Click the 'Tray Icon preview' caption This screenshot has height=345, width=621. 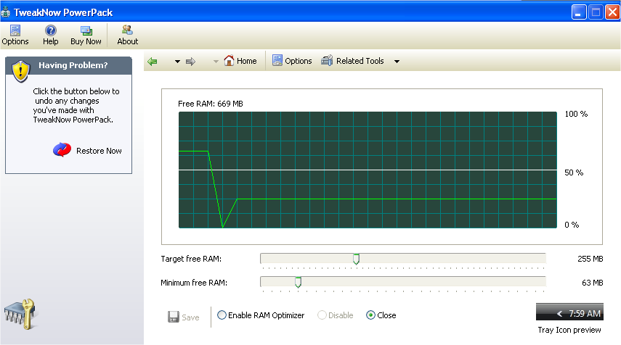[x=569, y=330]
